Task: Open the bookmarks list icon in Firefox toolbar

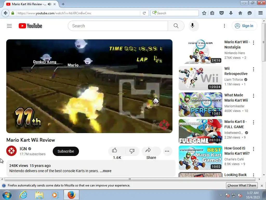Action: [212, 13]
